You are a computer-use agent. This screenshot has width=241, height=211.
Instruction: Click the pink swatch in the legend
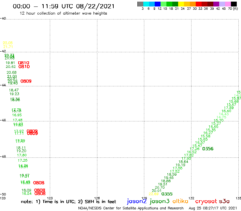coord(228,4)
